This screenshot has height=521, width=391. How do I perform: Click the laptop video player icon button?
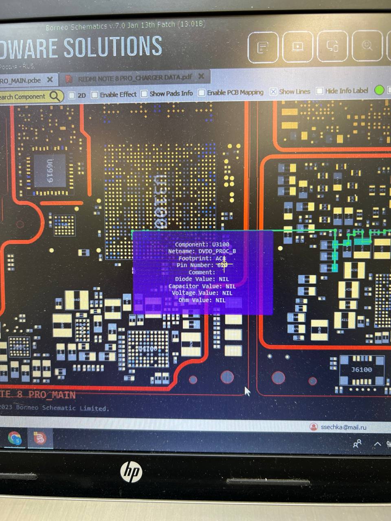click(x=297, y=47)
